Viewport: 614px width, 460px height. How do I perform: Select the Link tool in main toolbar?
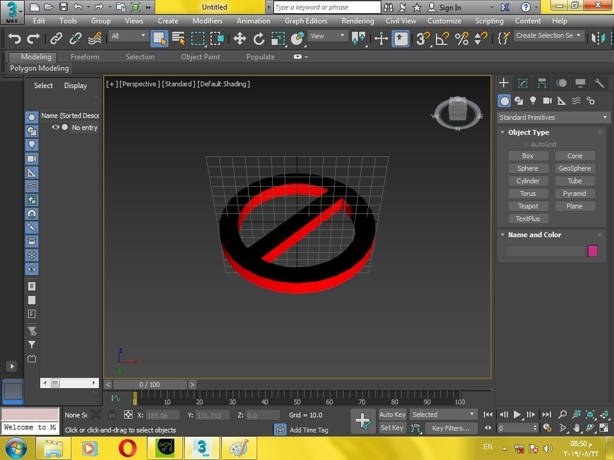point(56,38)
